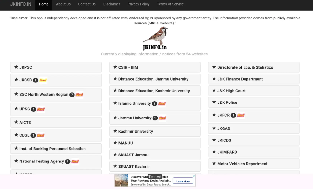Open the AICTE row
313x189 pixels.
coord(56,122)
